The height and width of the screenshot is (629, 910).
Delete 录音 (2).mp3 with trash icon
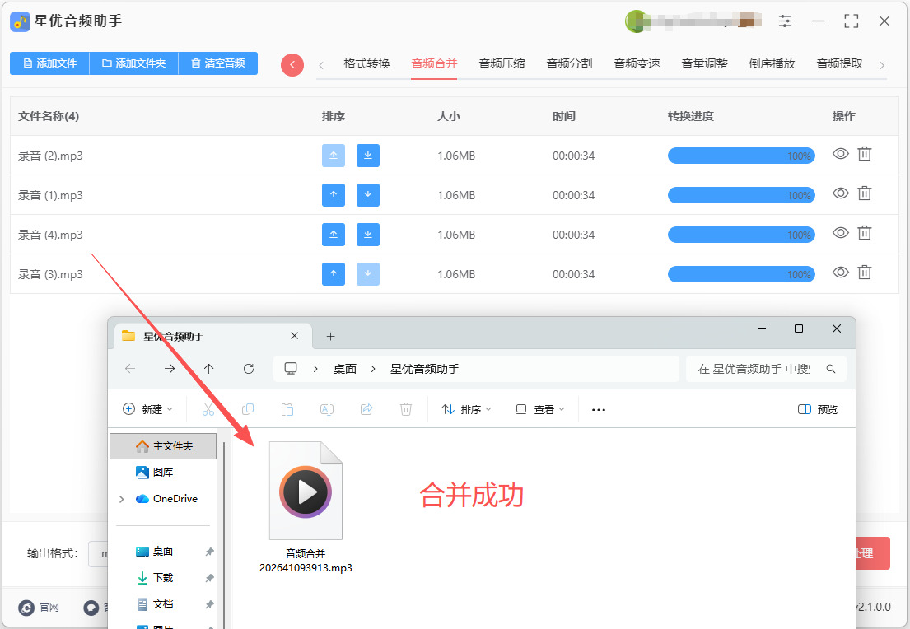pyautogui.click(x=865, y=154)
